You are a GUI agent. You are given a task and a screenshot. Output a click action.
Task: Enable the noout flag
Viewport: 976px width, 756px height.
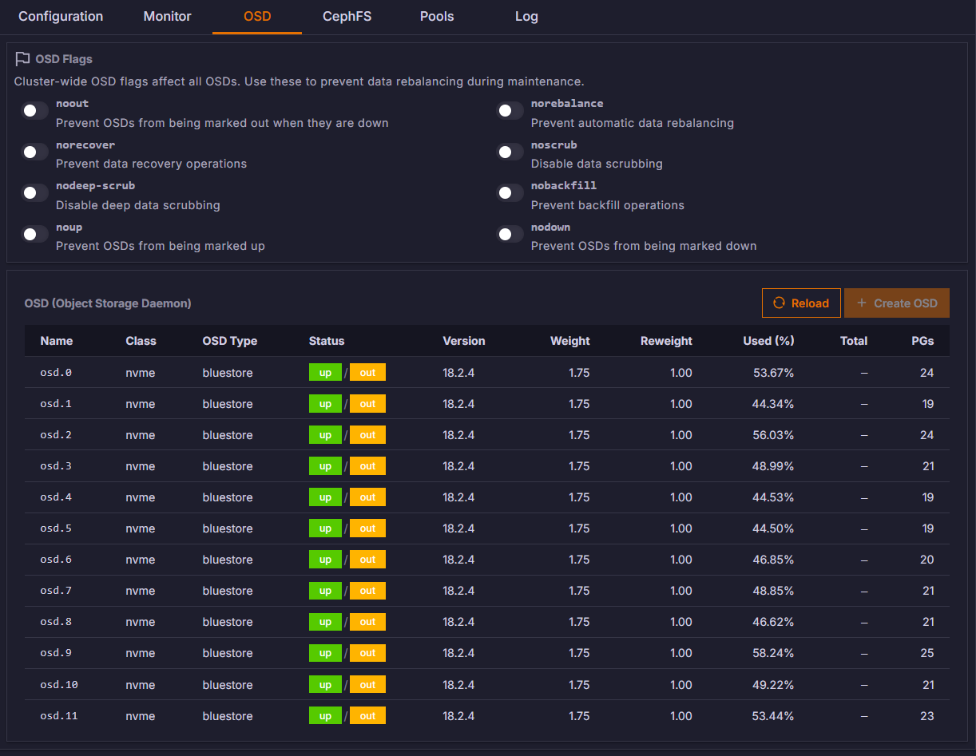34,110
